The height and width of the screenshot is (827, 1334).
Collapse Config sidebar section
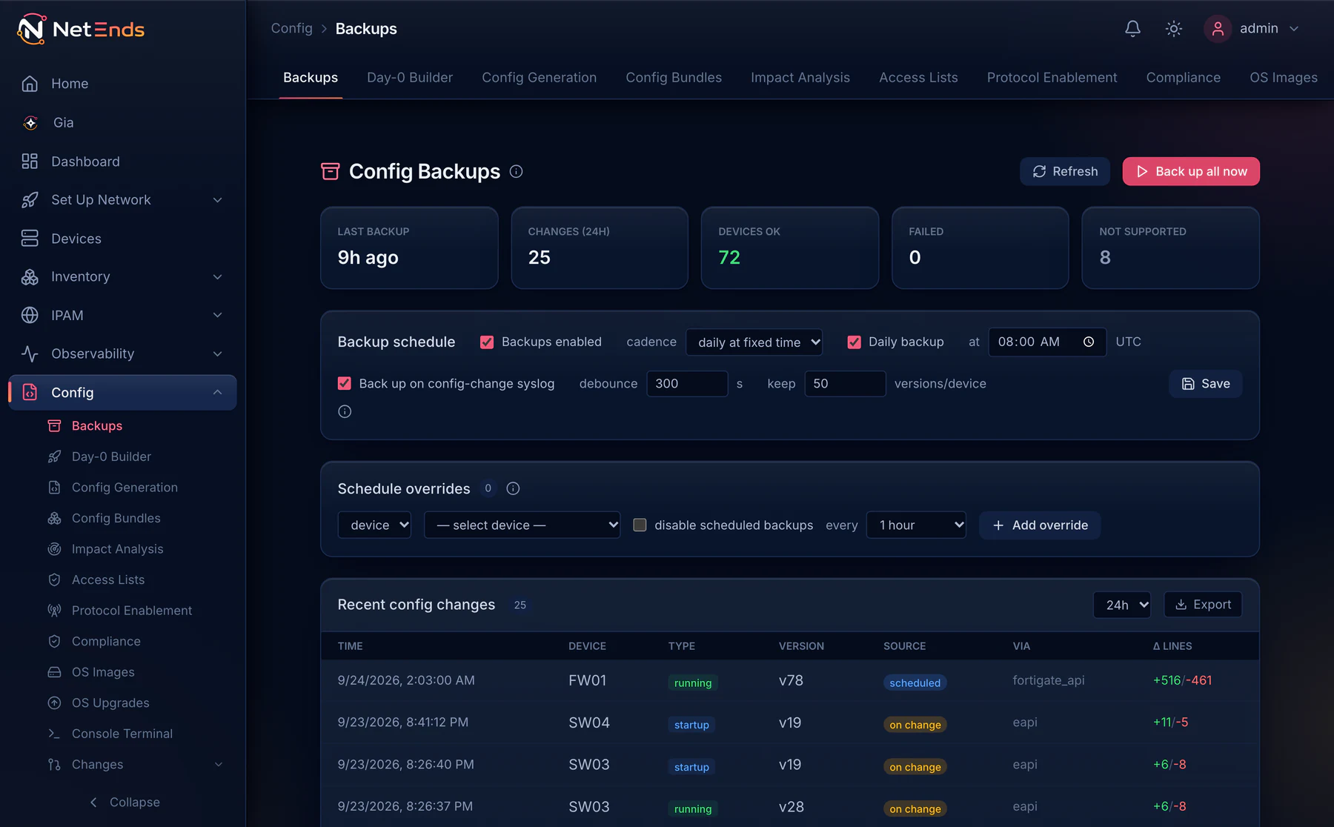pyautogui.click(x=218, y=393)
